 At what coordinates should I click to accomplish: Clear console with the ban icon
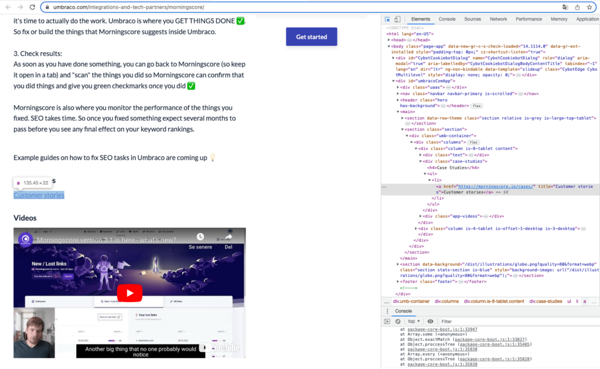coord(398,322)
